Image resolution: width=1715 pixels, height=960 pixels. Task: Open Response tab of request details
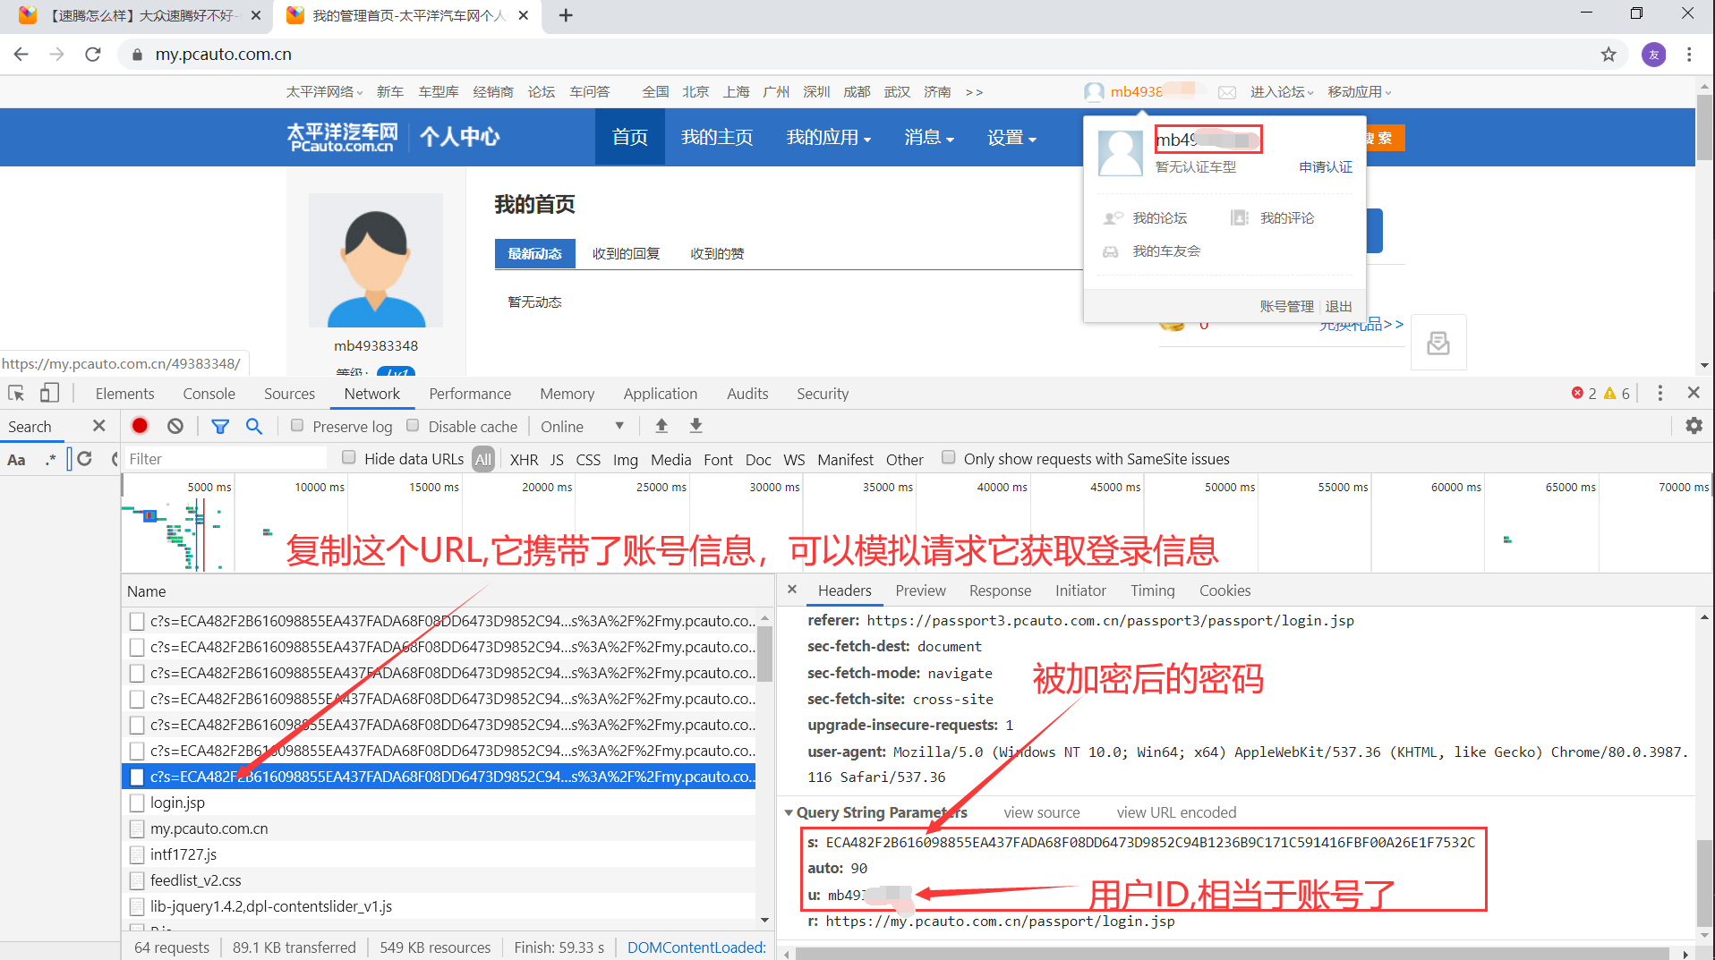pyautogui.click(x=1000, y=590)
